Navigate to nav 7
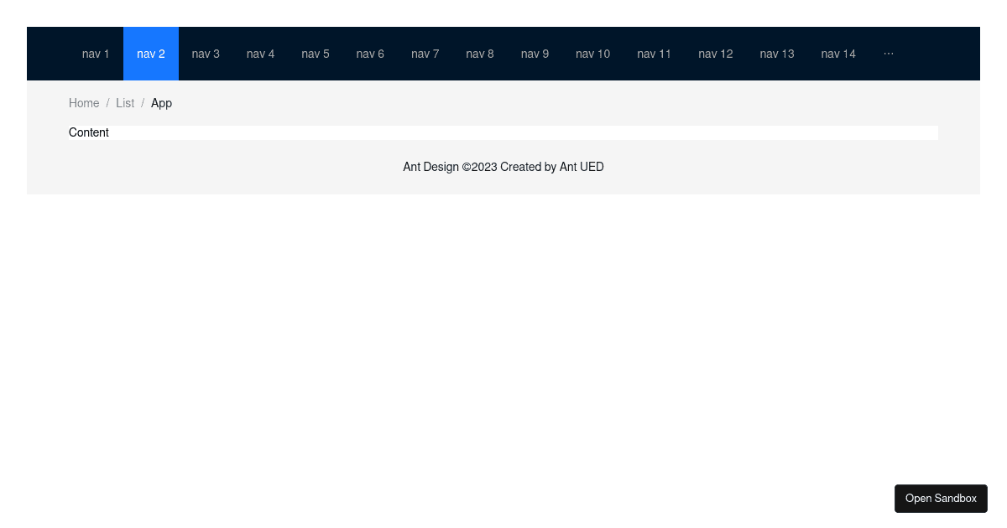Image resolution: width=1007 pixels, height=528 pixels. pyautogui.click(x=425, y=54)
